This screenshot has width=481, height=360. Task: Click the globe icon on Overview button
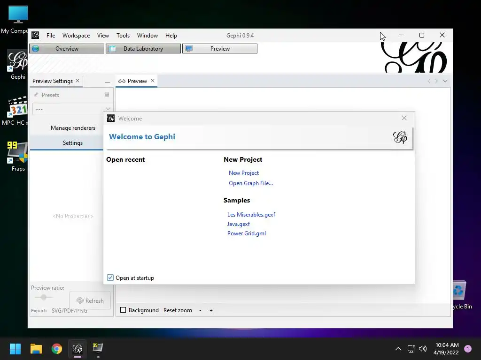tap(36, 49)
